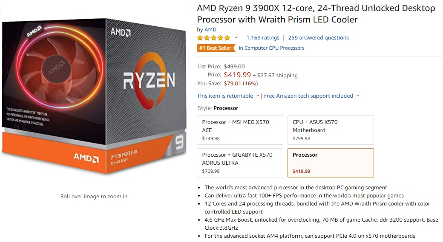Open the 1,169 ratings link
Screen dimensions: 443x242
click(x=263, y=38)
